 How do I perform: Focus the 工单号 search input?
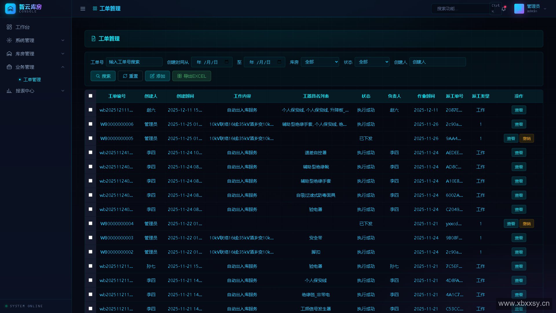(134, 62)
